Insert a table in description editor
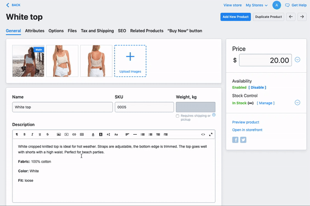The height and width of the screenshot is (206, 310). pyautogui.click(x=82, y=135)
